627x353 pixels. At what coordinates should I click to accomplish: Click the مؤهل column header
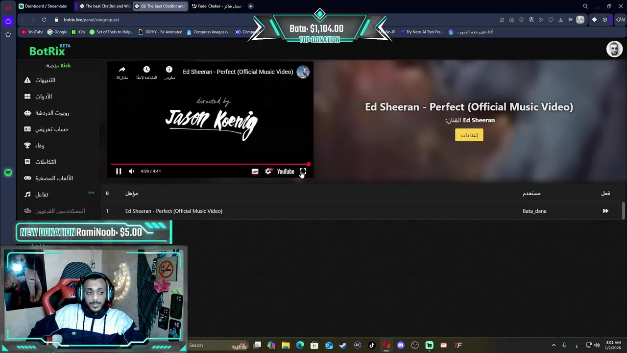click(131, 193)
